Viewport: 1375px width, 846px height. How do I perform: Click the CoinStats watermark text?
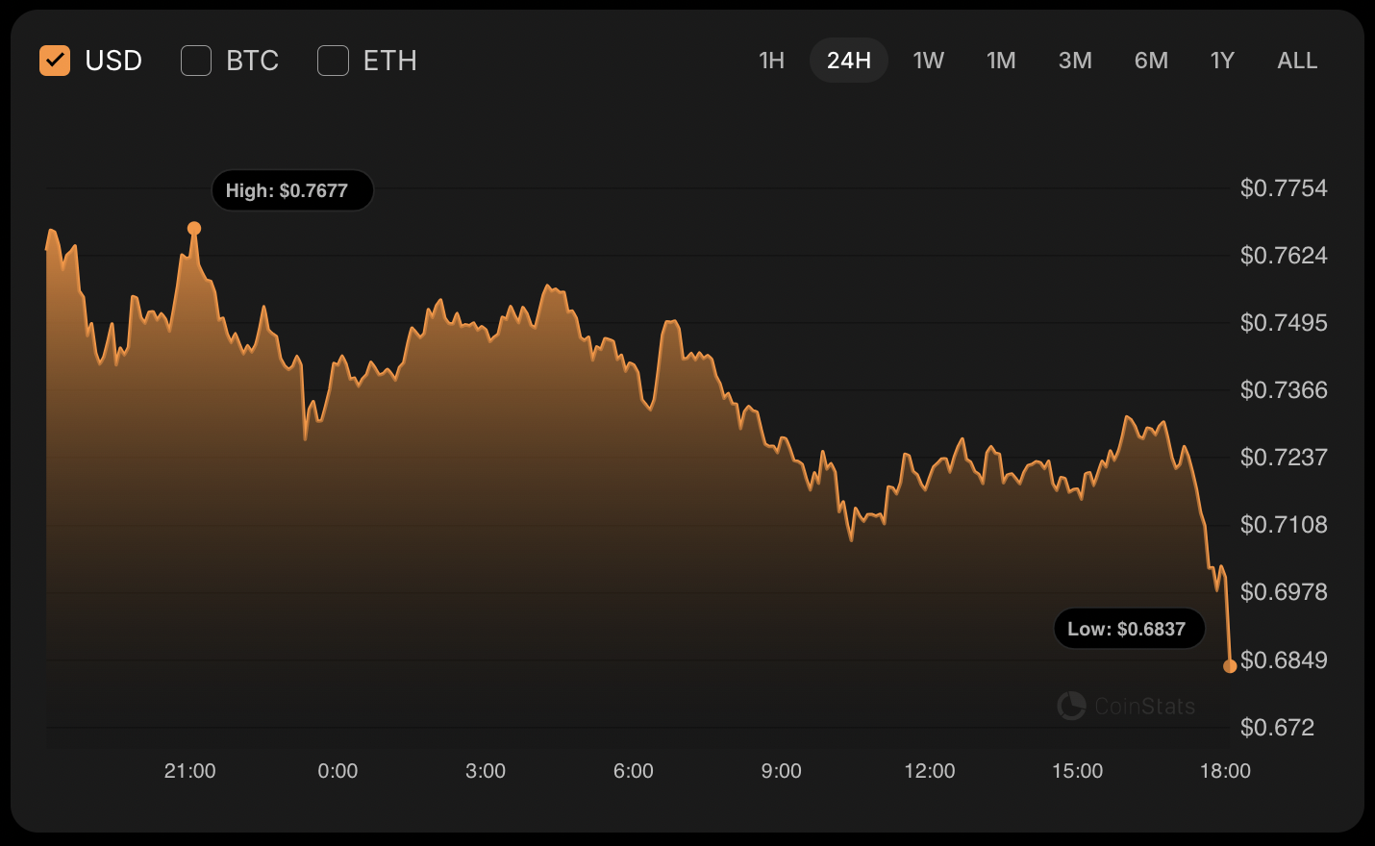point(1144,707)
